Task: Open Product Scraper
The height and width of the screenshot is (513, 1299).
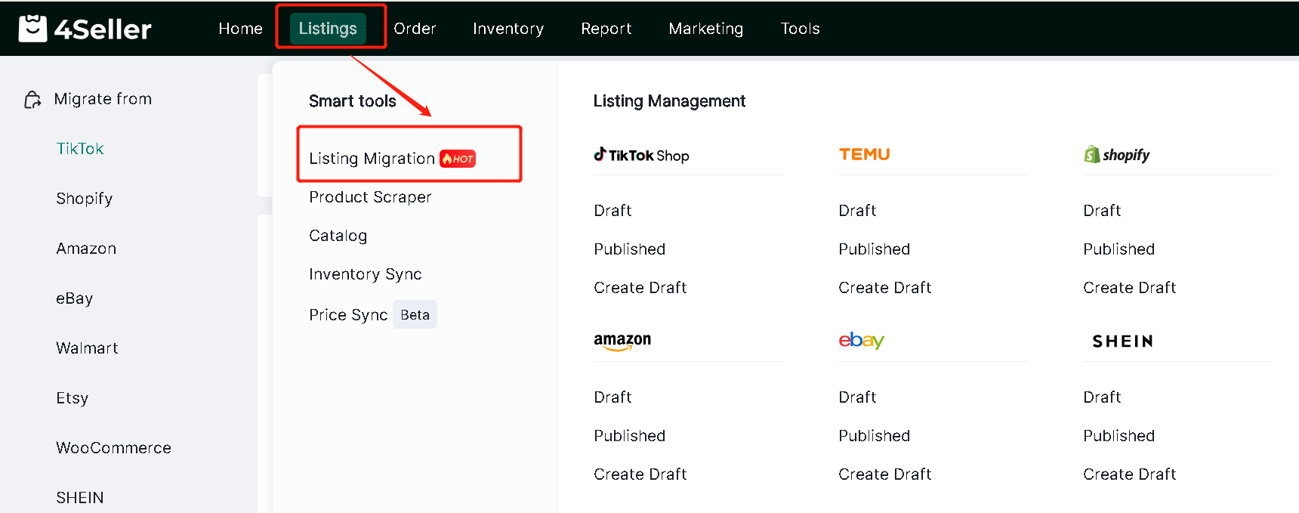Action: [370, 197]
